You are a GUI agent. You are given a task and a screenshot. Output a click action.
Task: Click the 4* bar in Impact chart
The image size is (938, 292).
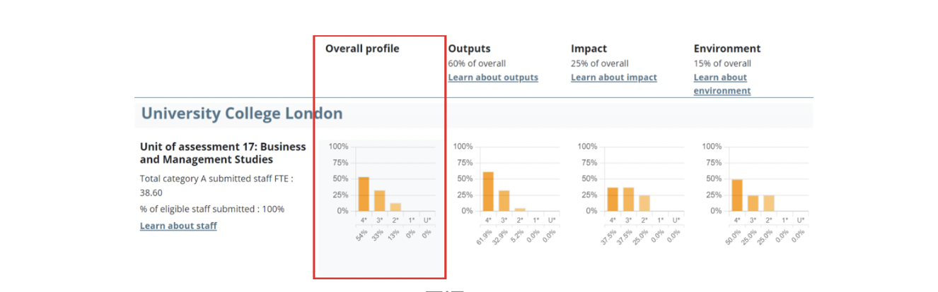613,199
